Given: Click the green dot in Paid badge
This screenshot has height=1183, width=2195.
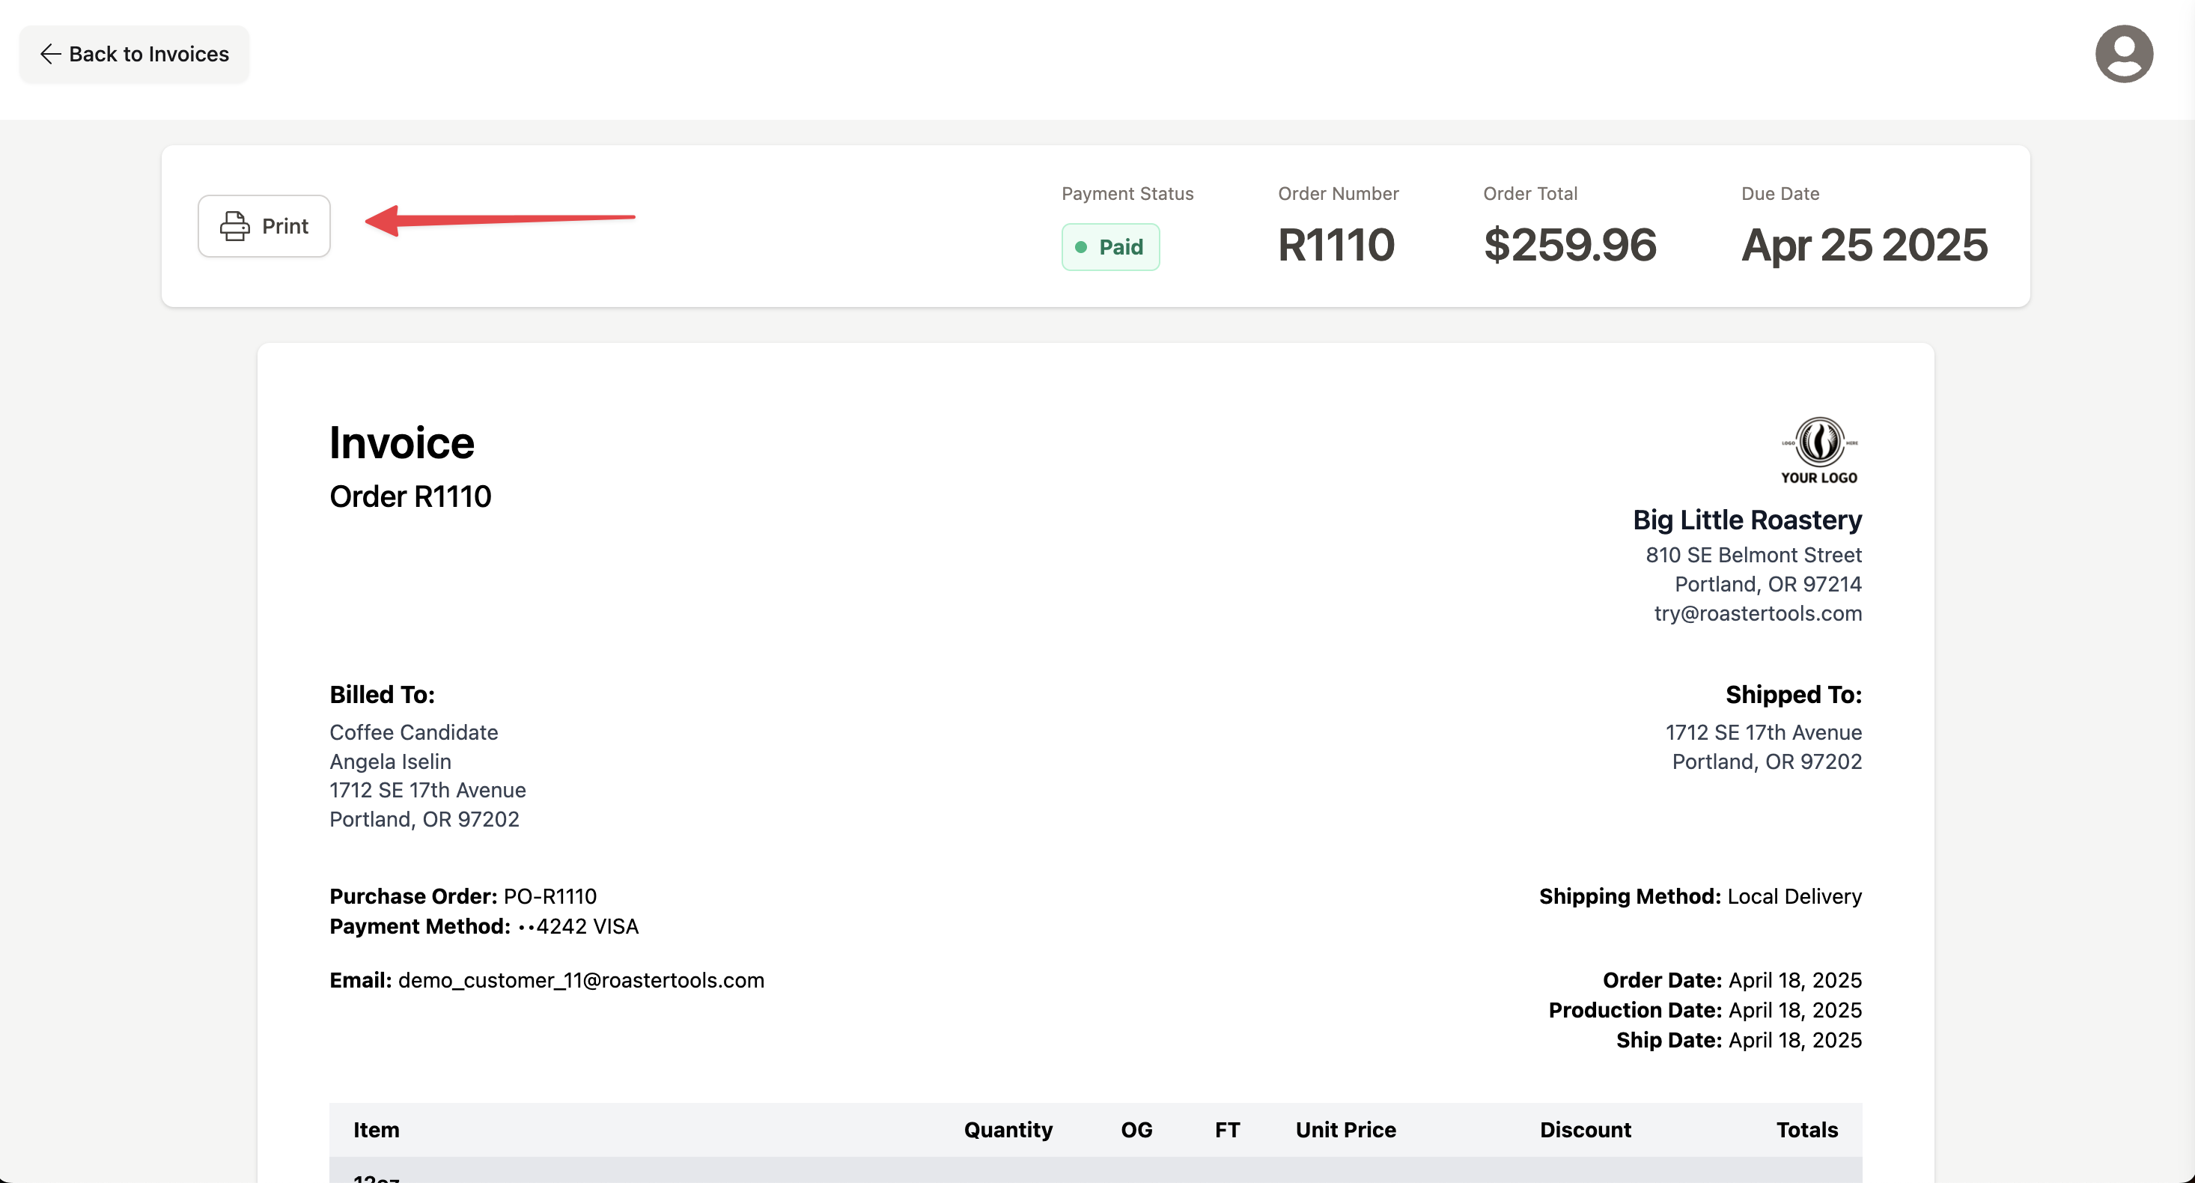Looking at the screenshot, I should 1080,247.
